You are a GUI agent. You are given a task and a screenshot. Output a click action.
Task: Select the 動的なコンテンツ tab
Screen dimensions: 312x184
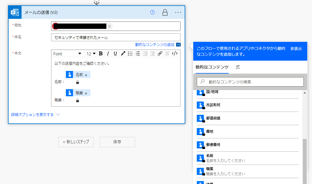pos(212,67)
